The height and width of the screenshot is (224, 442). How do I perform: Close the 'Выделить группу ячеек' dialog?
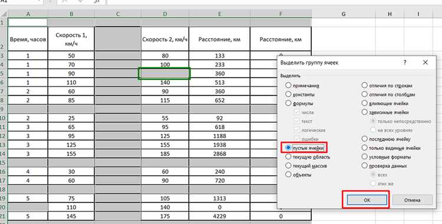425,62
